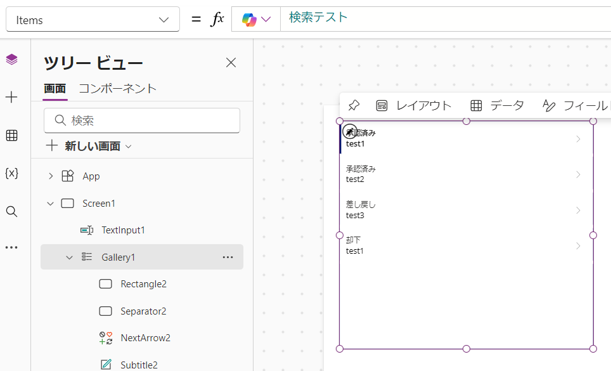
Task: Click the NextArrow2 icon control glyph
Action: (106, 338)
